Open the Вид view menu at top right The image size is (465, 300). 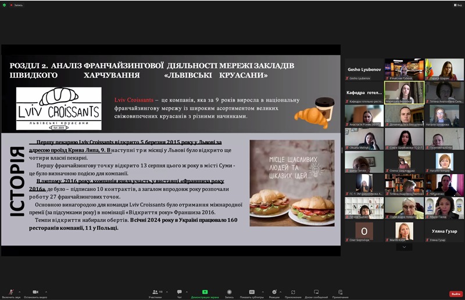tap(457, 5)
